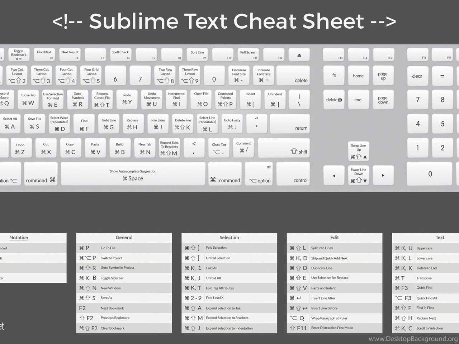
Task: Click the Reopen Closed File key
Action: click(x=102, y=100)
